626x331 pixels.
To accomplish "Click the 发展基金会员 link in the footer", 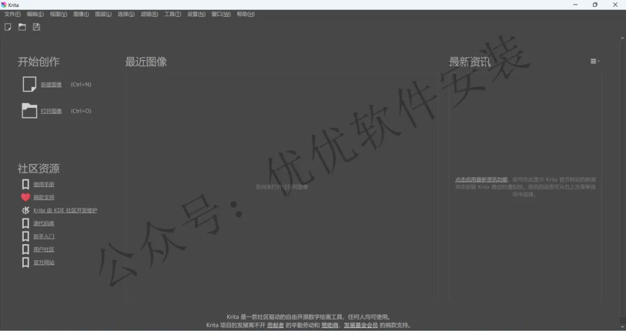I will (361, 325).
